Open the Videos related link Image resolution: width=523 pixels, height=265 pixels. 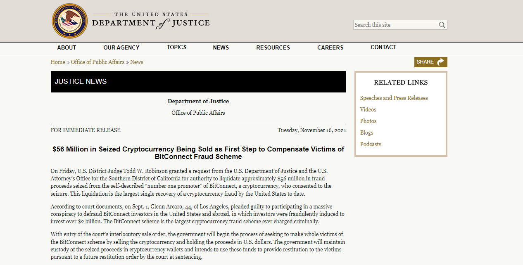point(368,109)
